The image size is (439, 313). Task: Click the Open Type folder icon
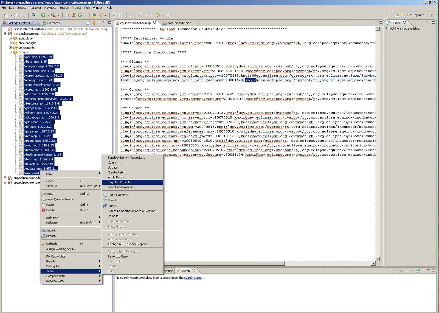click(x=94, y=15)
